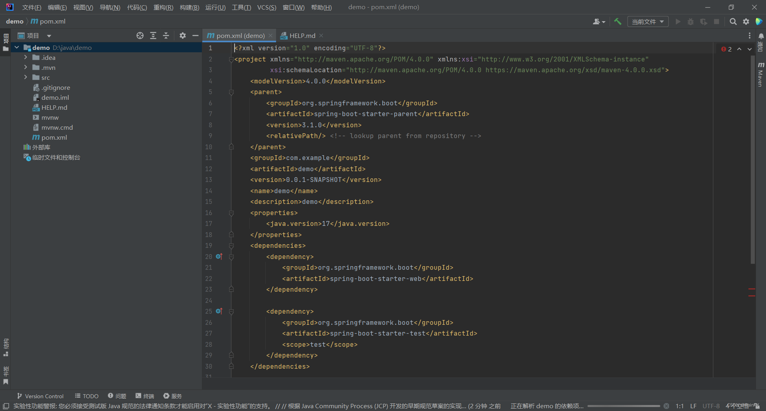Click Run with Coverage icon

coord(704,22)
